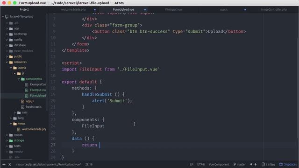
Task: Click the ExampleComponent file icon
Action: [x=27, y=84]
